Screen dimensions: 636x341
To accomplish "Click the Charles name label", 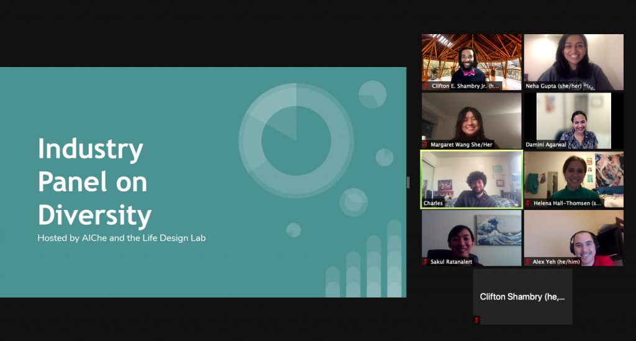I will (433, 203).
